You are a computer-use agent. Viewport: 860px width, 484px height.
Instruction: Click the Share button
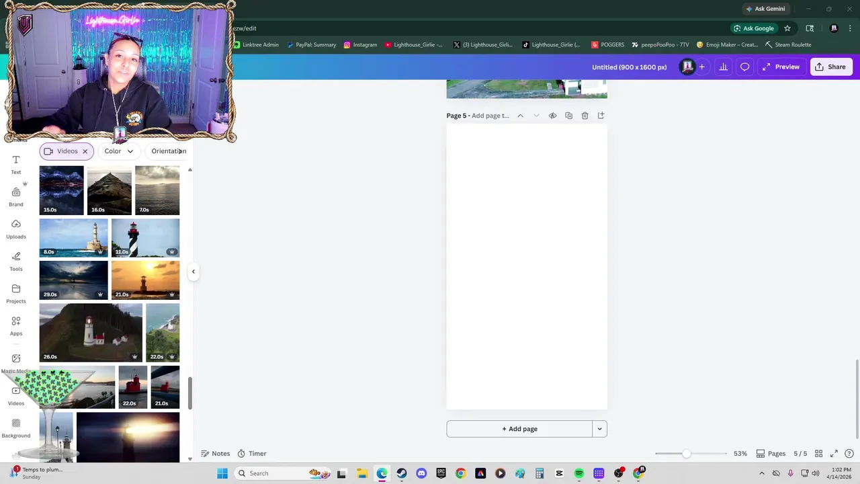[830, 67]
